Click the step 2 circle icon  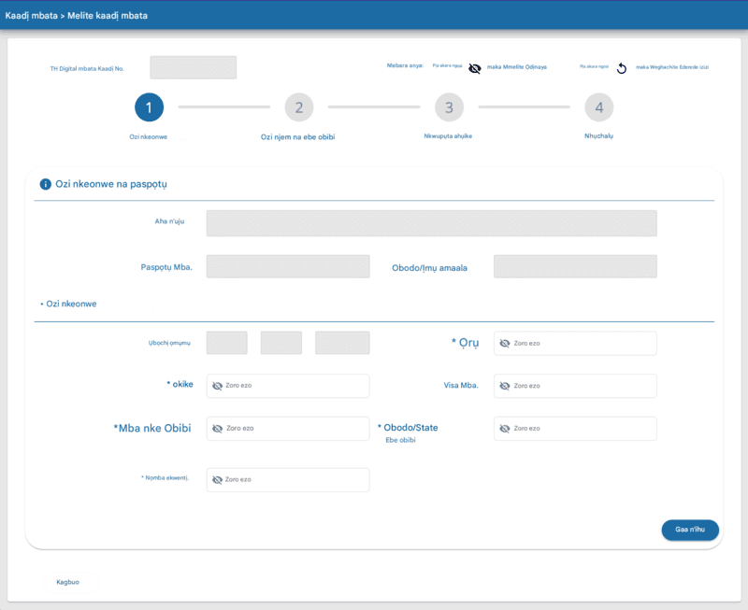pyautogui.click(x=298, y=107)
